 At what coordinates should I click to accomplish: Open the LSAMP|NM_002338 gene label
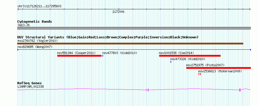tap(31, 87)
